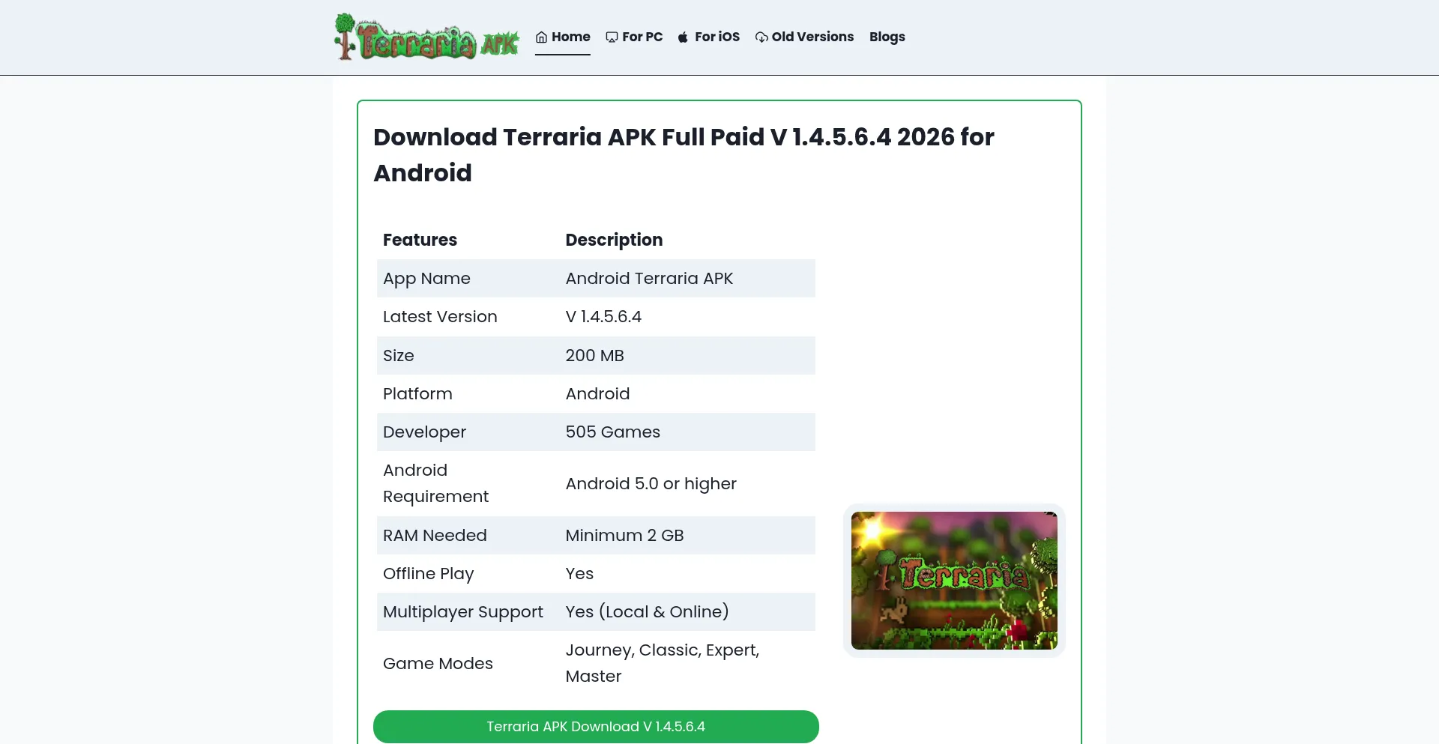Click the Android Terraria APK value
1439x744 pixels.
(649, 279)
